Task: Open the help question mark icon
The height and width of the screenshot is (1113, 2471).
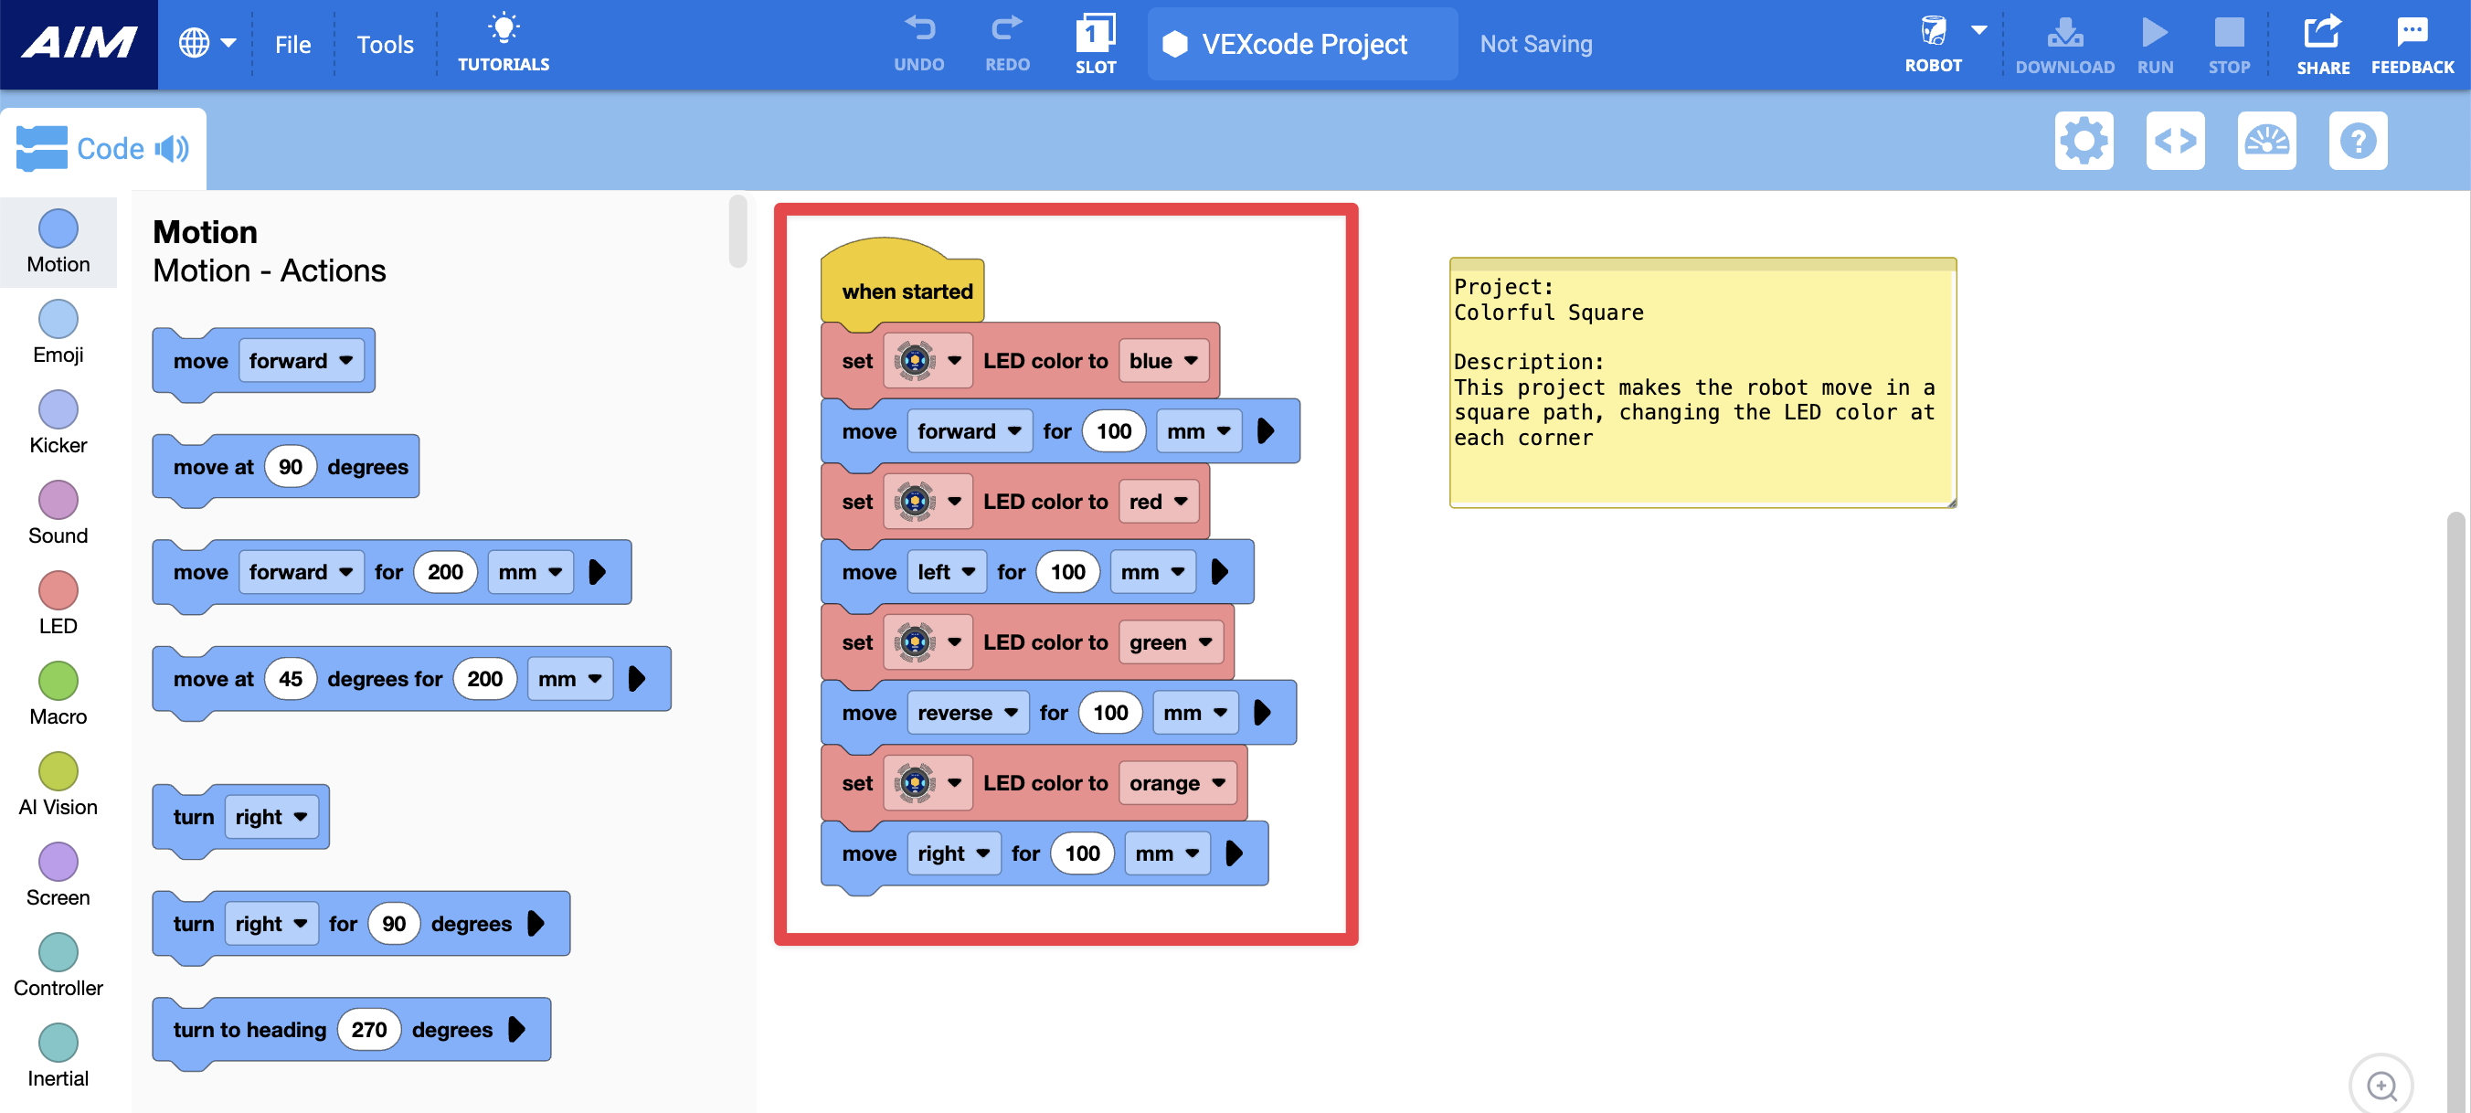Action: pyautogui.click(x=2359, y=140)
